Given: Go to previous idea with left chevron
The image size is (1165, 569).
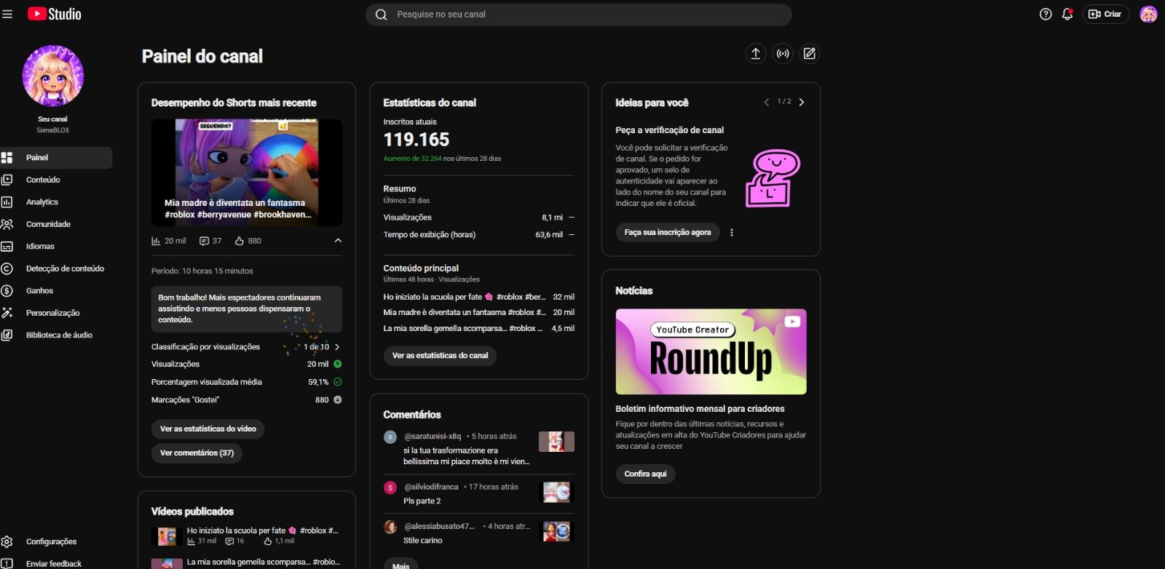Looking at the screenshot, I should point(767,103).
